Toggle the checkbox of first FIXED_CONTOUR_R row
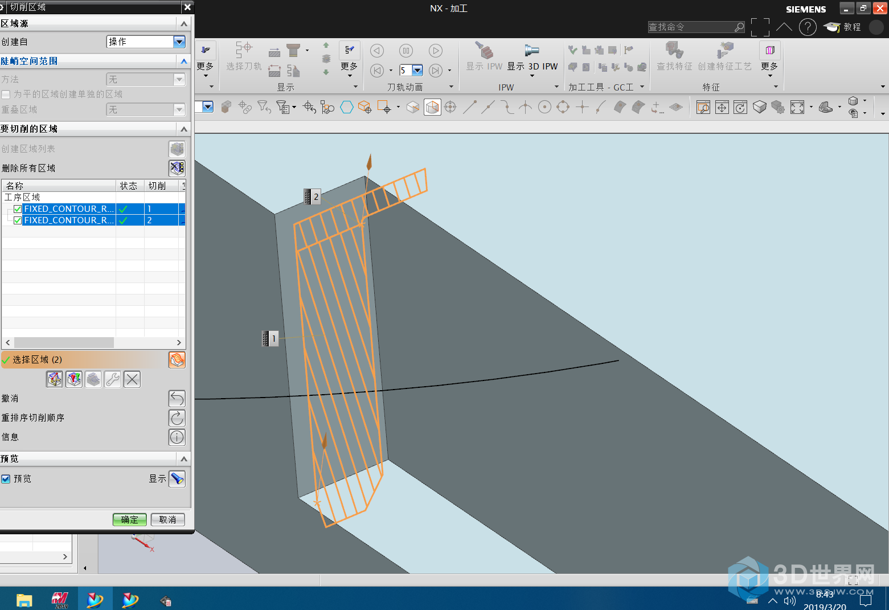This screenshot has width=889, height=610. 18,209
